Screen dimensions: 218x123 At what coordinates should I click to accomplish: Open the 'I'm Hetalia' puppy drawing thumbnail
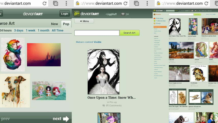pyautogui.click(x=199, y=73)
